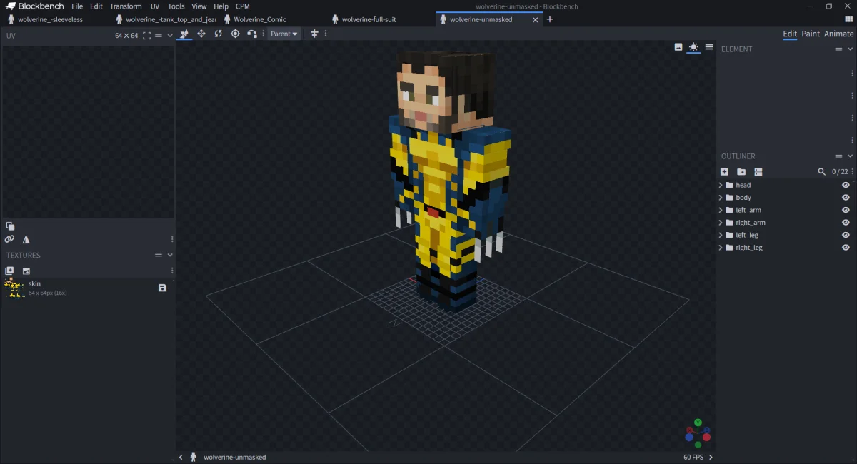This screenshot has width=857, height=464.
Task: Expand the body group
Action: [x=721, y=198]
